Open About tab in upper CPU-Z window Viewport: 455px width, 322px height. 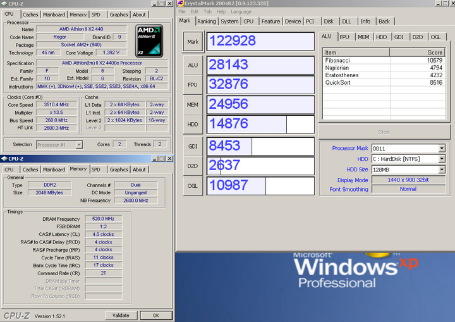tap(139, 15)
